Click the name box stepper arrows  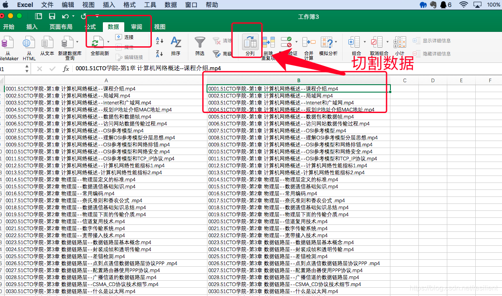[x=27, y=69]
